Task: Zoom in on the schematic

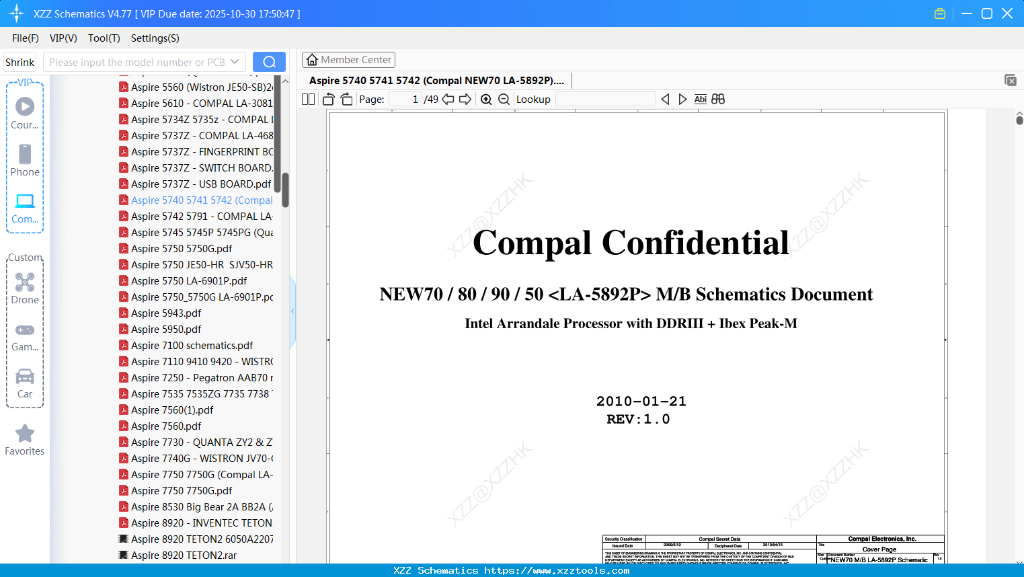Action: click(x=486, y=99)
